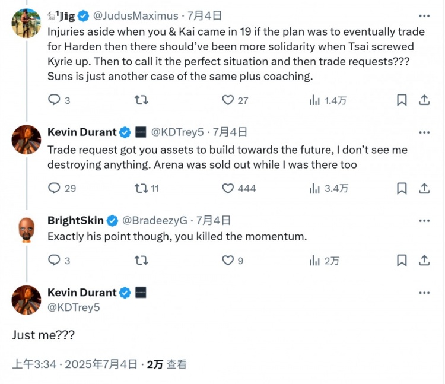The image size is (445, 384).
Task: Bookmark the JudusMaximus tweet
Action: (x=402, y=100)
